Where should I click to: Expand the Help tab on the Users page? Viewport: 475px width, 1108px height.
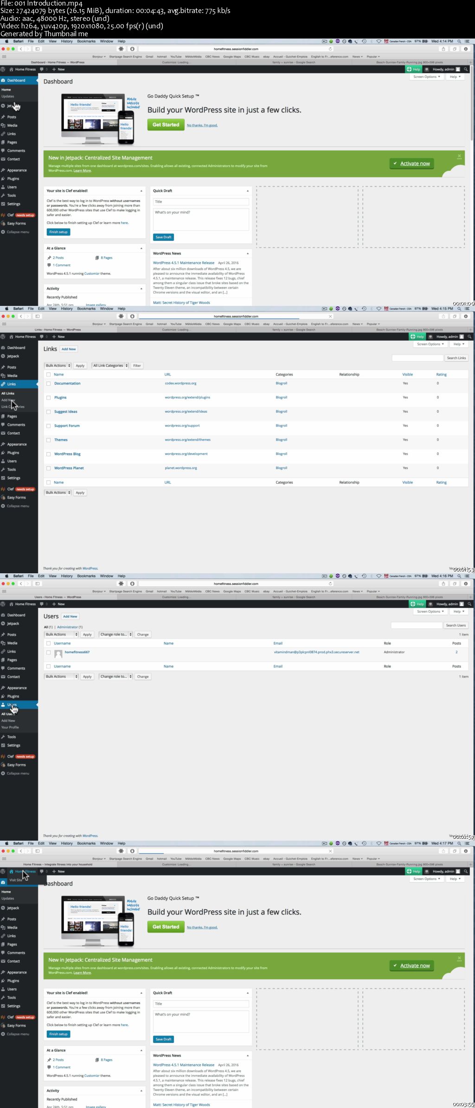pyautogui.click(x=459, y=611)
